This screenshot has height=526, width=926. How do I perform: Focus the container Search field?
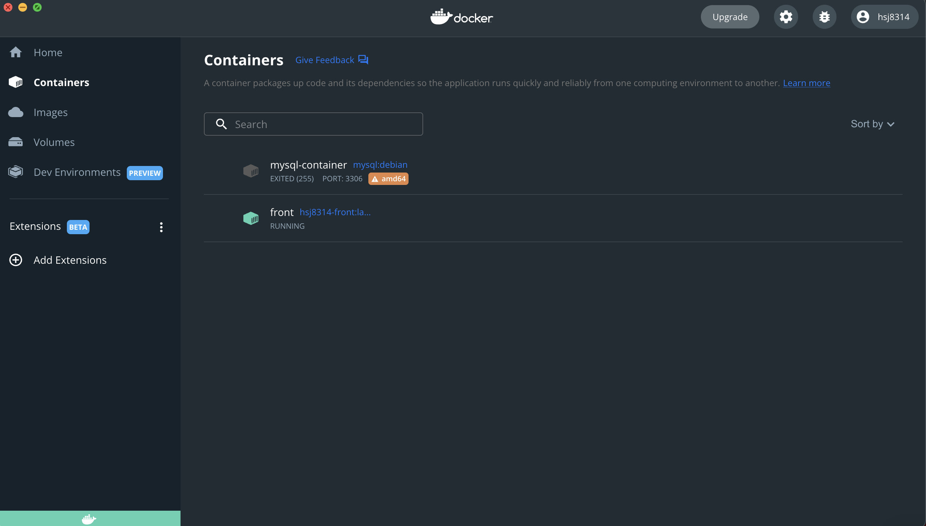pyautogui.click(x=314, y=124)
